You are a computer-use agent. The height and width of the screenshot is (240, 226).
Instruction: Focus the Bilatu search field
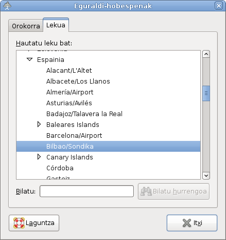(x=86, y=191)
